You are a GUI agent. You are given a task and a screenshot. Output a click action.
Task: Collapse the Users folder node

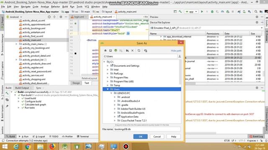pos(108,89)
